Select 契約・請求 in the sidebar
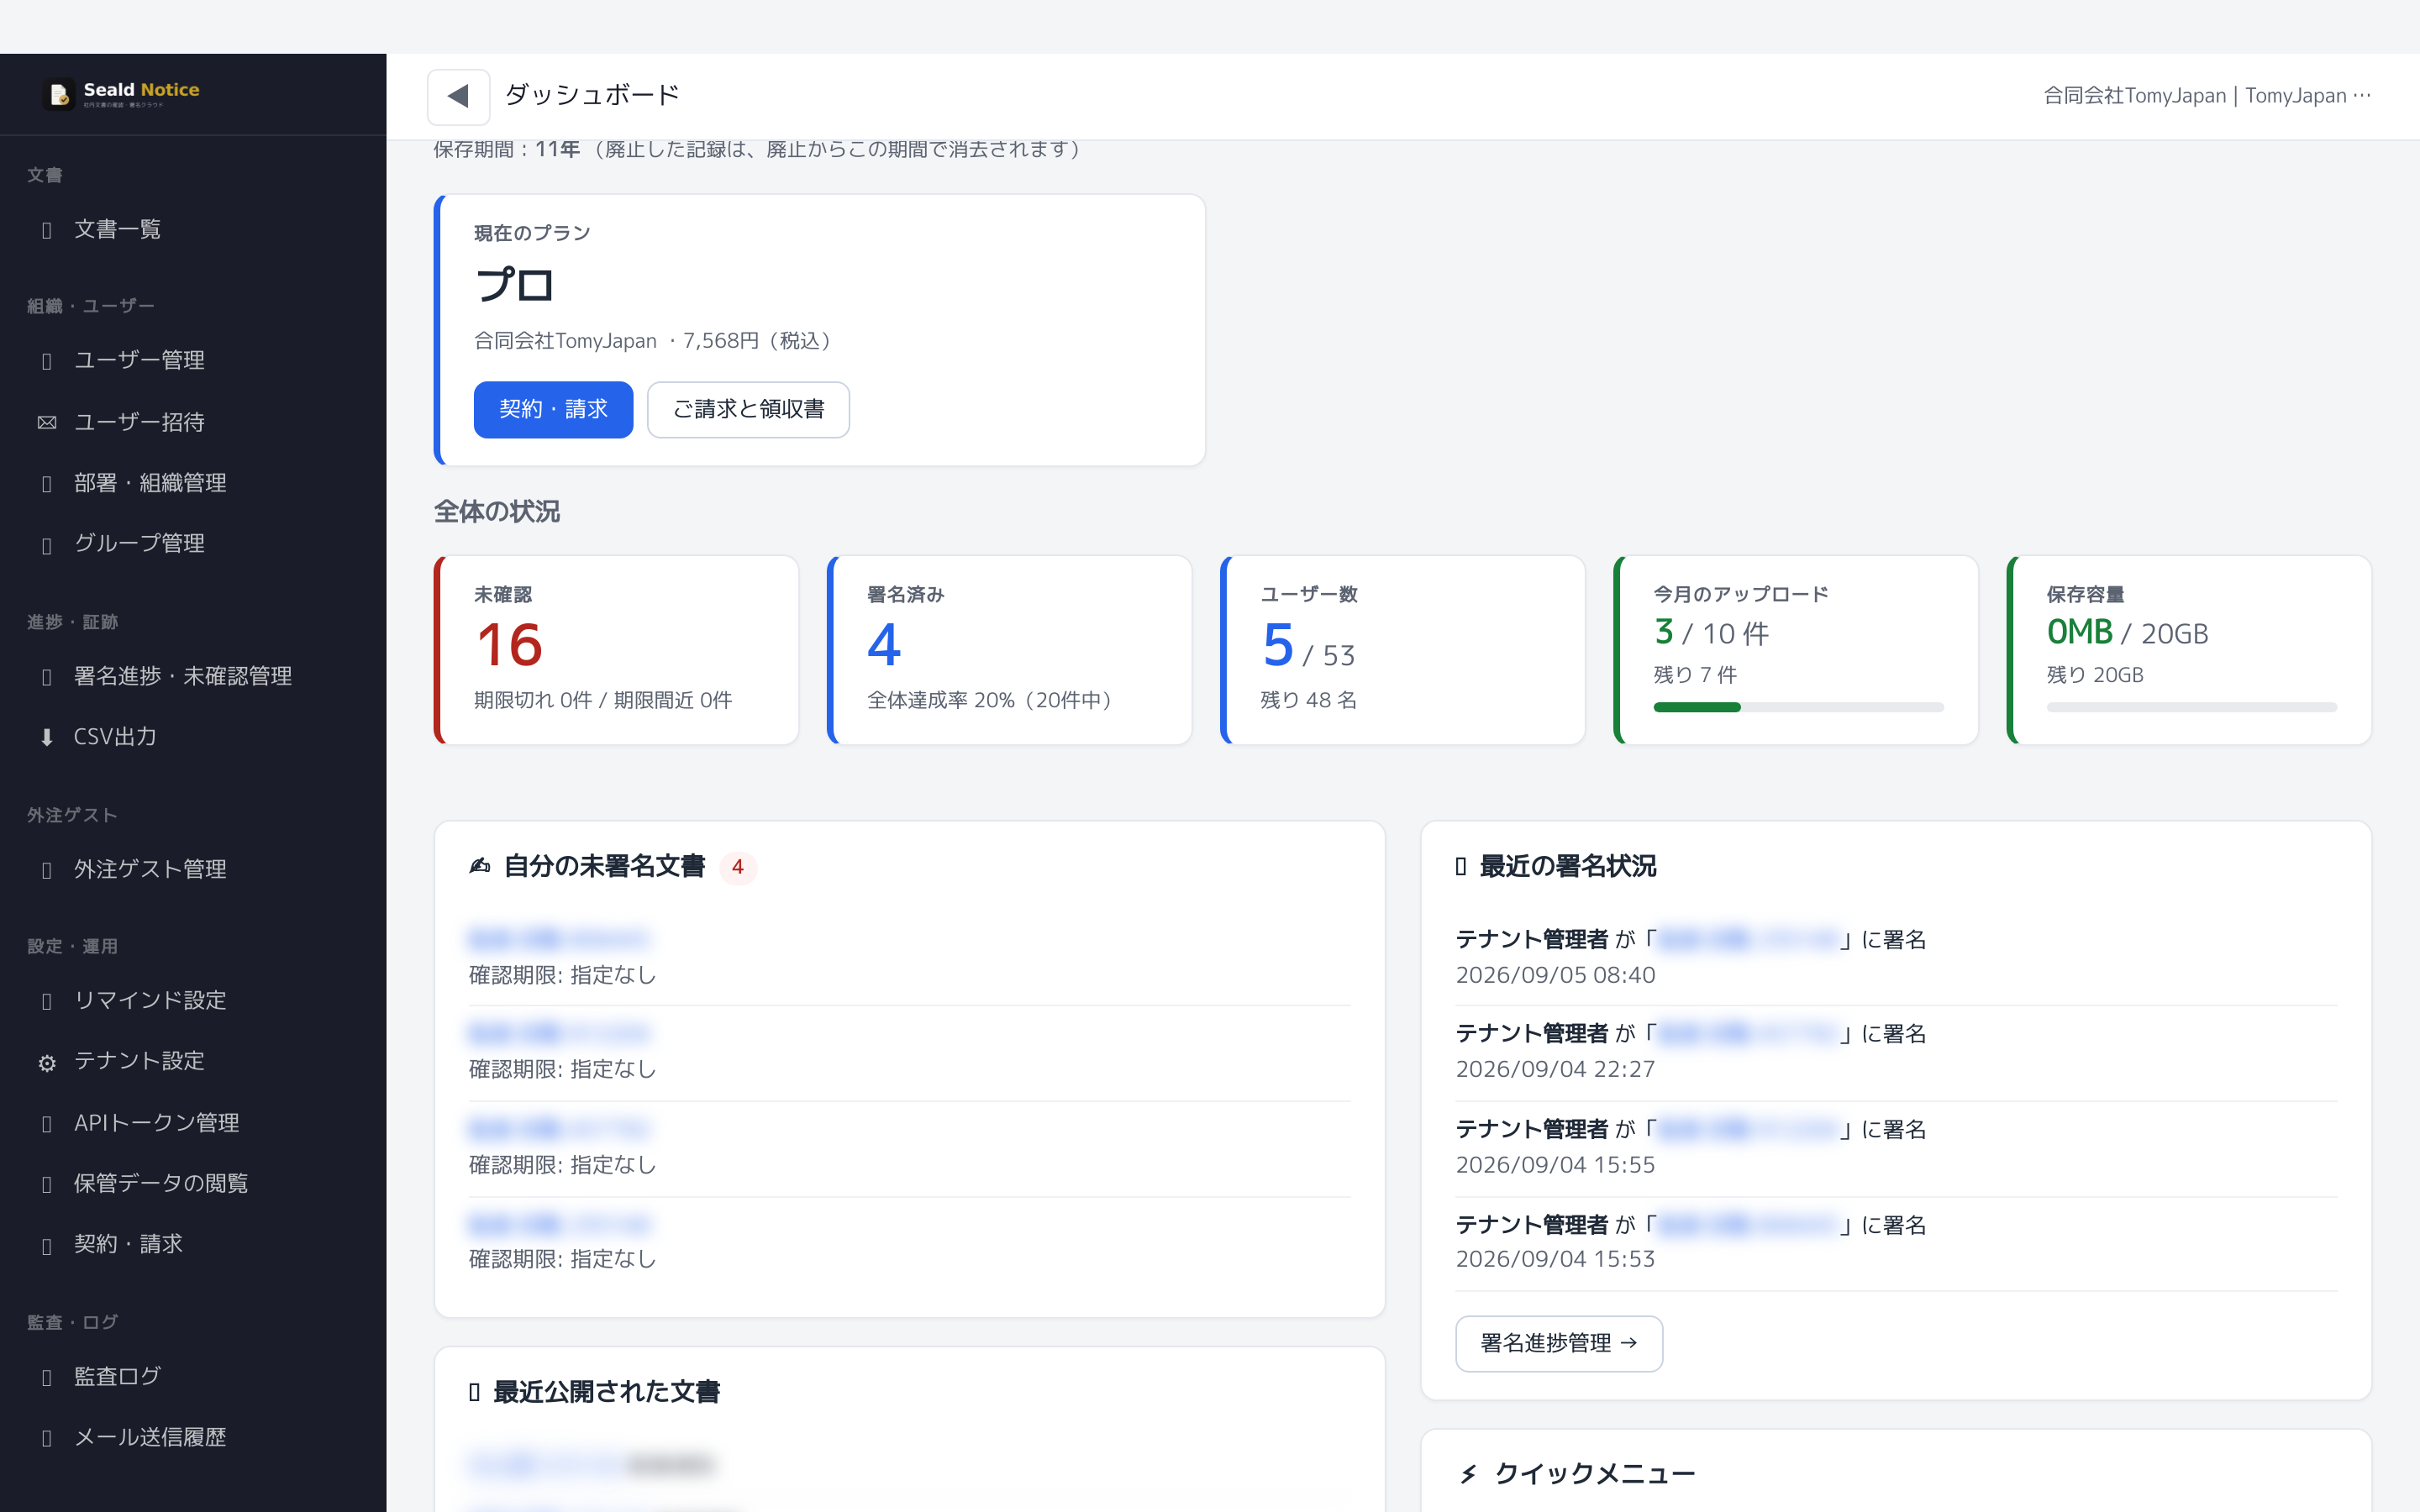This screenshot has height=1512, width=2420. click(193, 1245)
